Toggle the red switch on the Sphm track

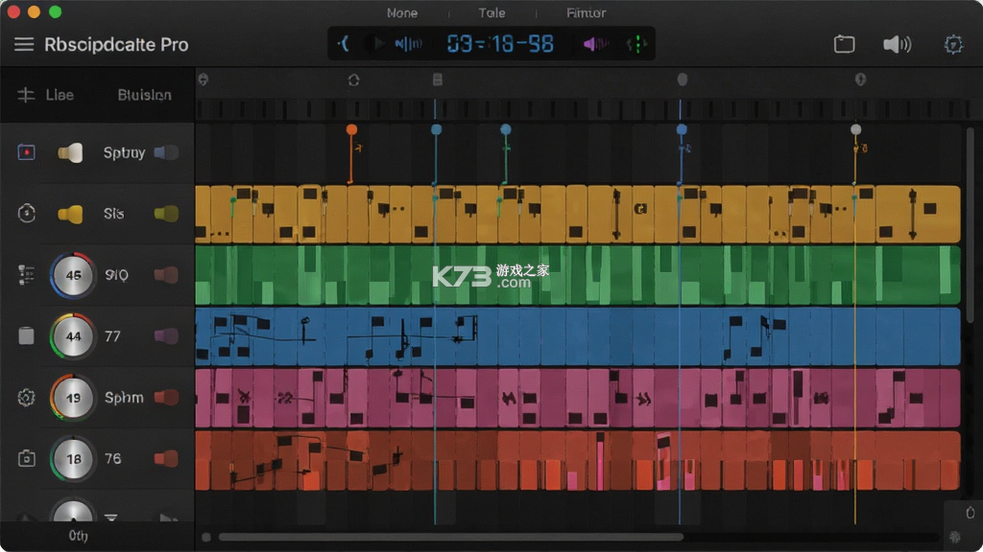pos(166,398)
